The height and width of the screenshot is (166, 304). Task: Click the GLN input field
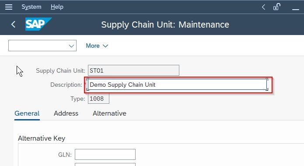point(105,154)
